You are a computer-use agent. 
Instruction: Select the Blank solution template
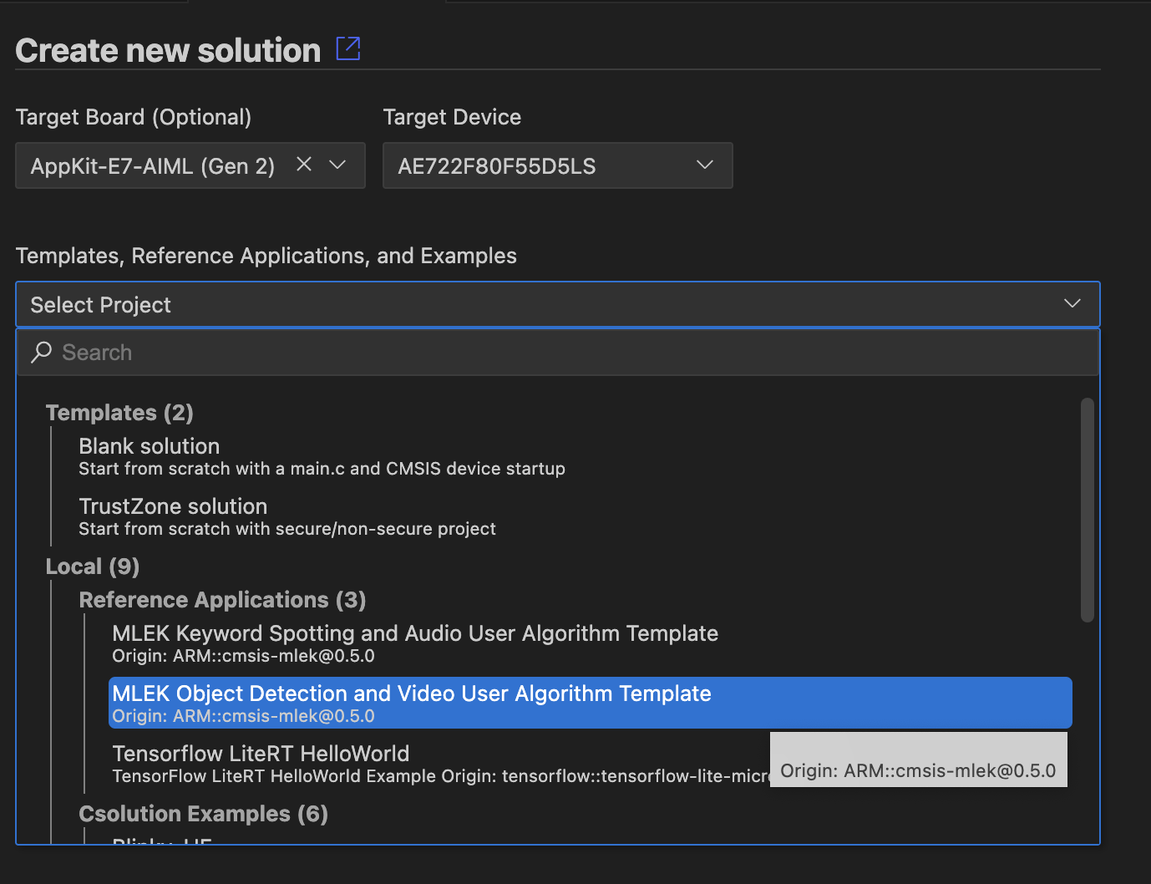click(322, 456)
